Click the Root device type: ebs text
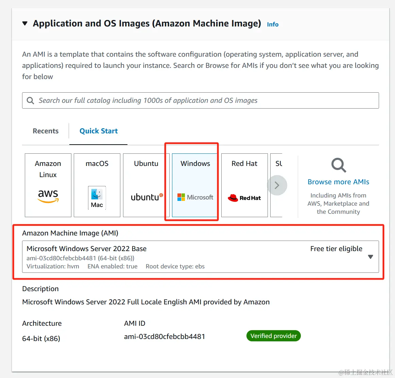395x378 pixels. (175, 266)
